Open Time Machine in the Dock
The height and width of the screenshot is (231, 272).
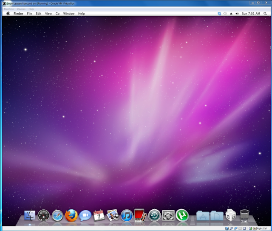[x=154, y=215]
